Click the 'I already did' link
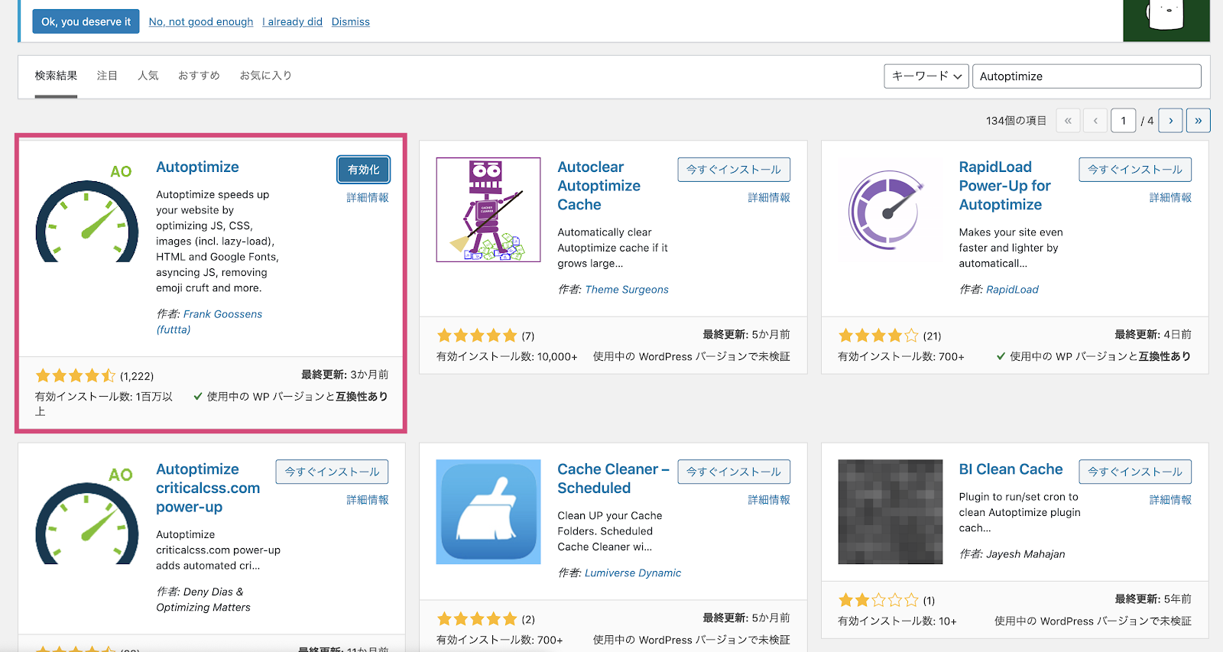Viewport: 1223px width, 652px height. tap(292, 21)
